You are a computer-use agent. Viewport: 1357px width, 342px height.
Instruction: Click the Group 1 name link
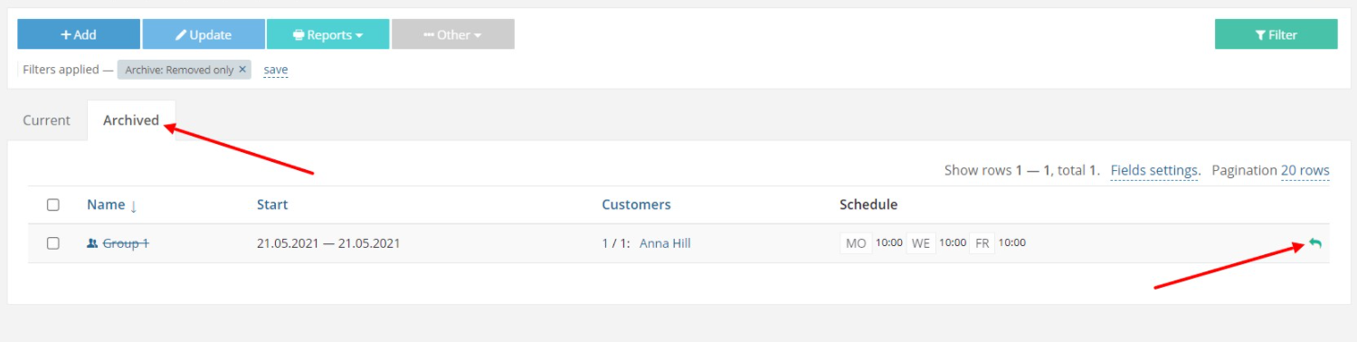point(126,243)
